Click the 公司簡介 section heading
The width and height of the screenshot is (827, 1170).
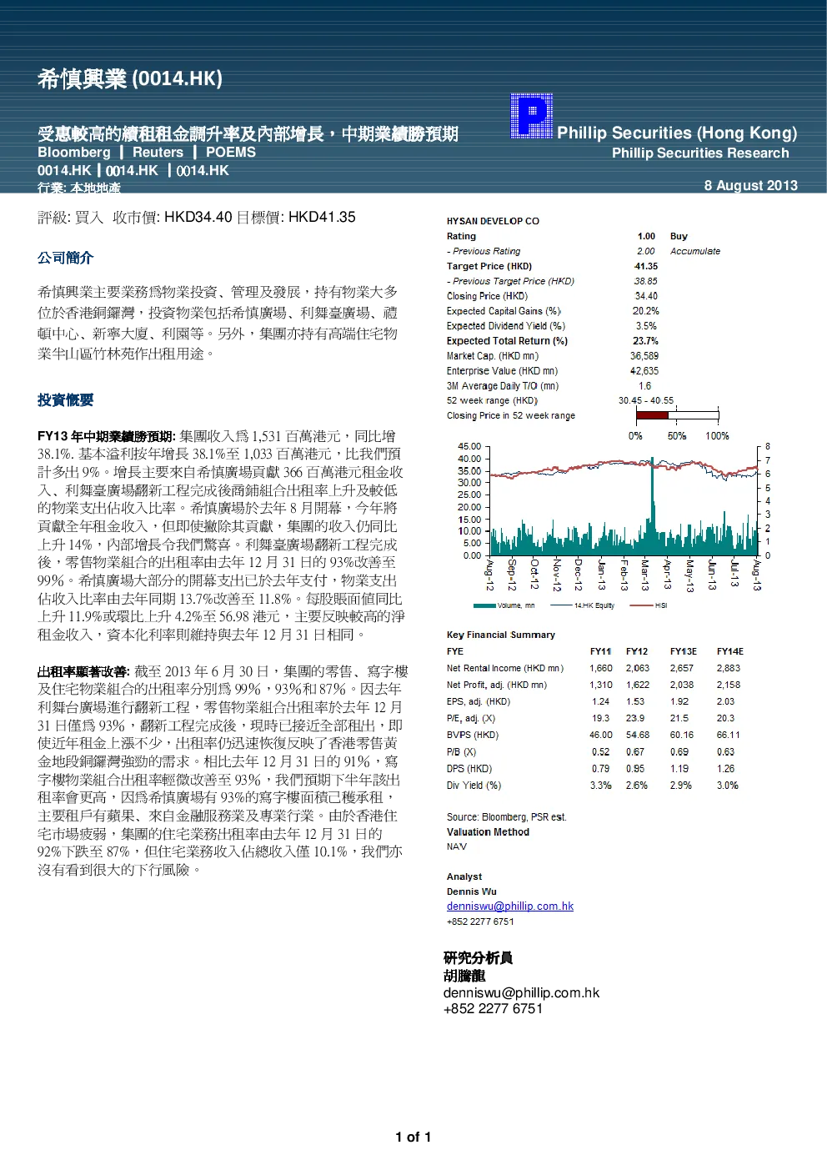(x=66, y=258)
